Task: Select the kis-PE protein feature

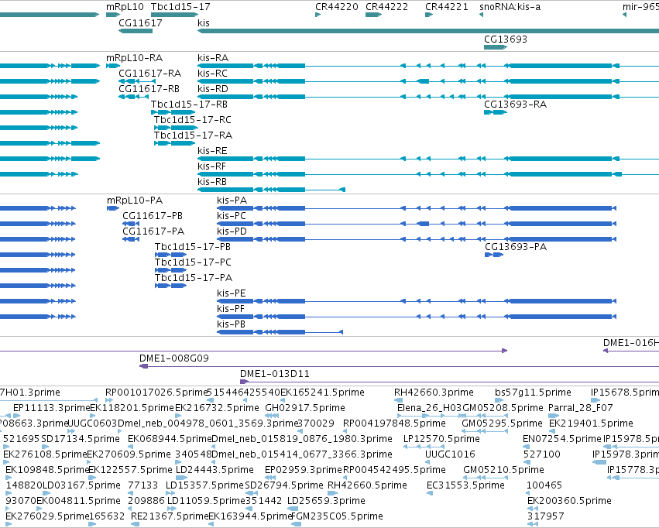Action: coord(417,301)
